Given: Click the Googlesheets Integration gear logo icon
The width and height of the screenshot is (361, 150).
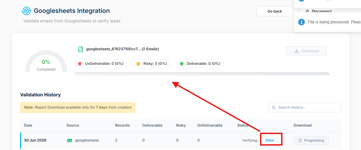Looking at the screenshot, I should [26, 11].
